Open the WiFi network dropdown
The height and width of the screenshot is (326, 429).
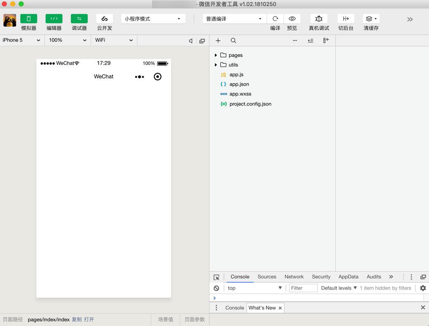point(114,40)
